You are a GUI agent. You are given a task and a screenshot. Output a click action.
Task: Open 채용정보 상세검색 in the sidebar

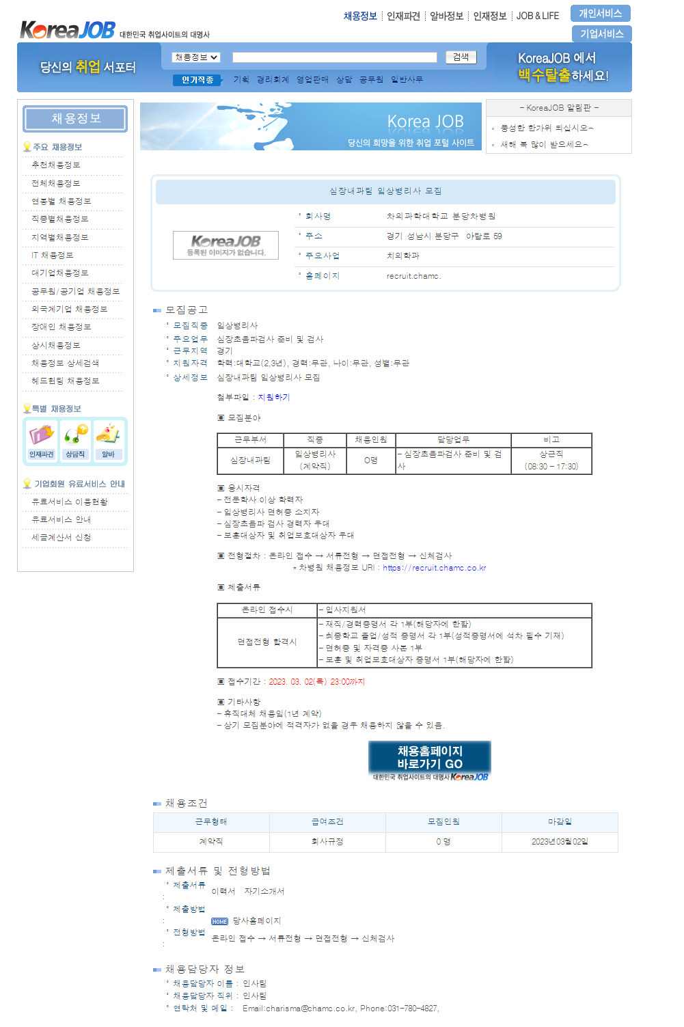point(66,363)
